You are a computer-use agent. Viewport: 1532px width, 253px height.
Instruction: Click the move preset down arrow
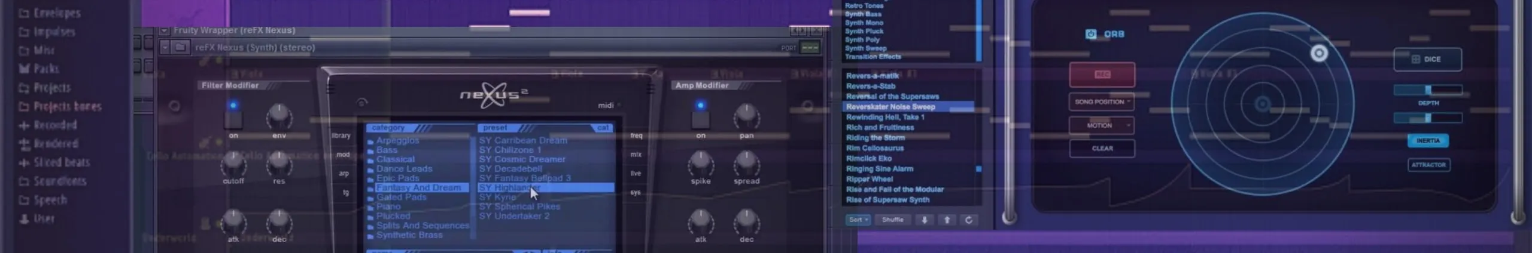[924, 220]
